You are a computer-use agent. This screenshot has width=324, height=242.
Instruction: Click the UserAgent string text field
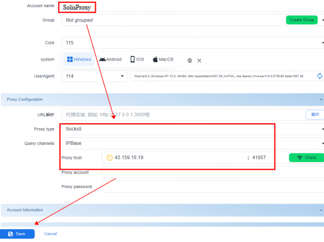coord(223,76)
